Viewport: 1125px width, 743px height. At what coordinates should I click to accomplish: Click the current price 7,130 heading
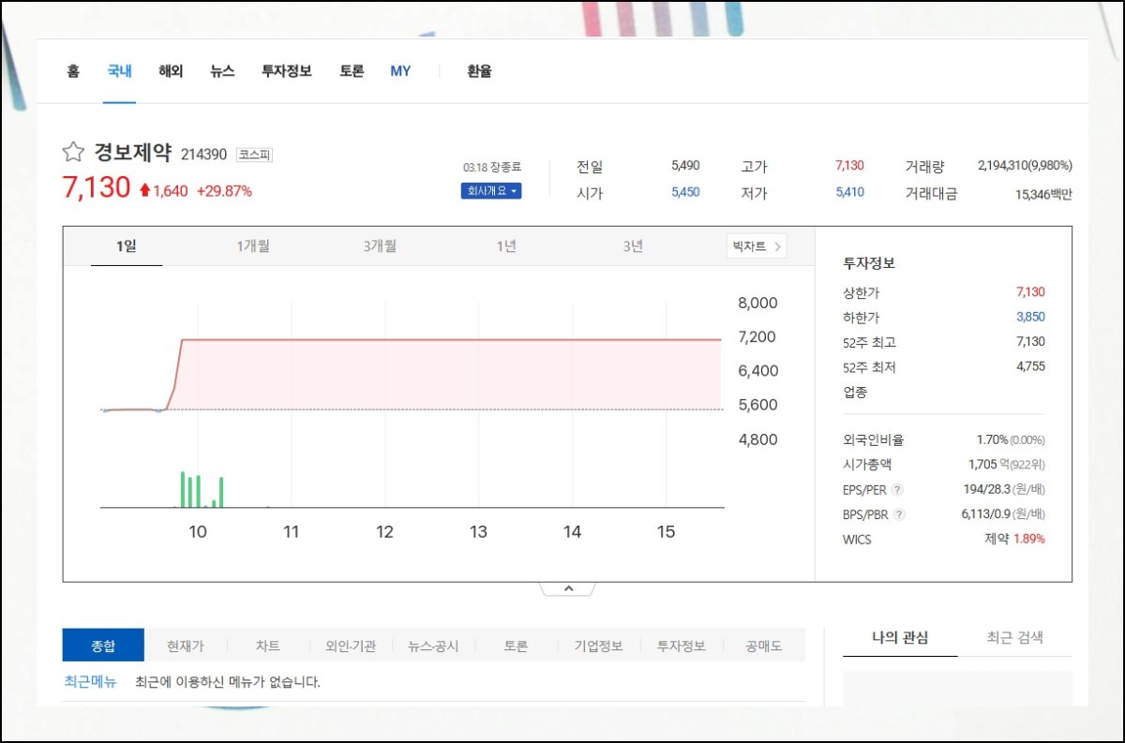(x=96, y=187)
